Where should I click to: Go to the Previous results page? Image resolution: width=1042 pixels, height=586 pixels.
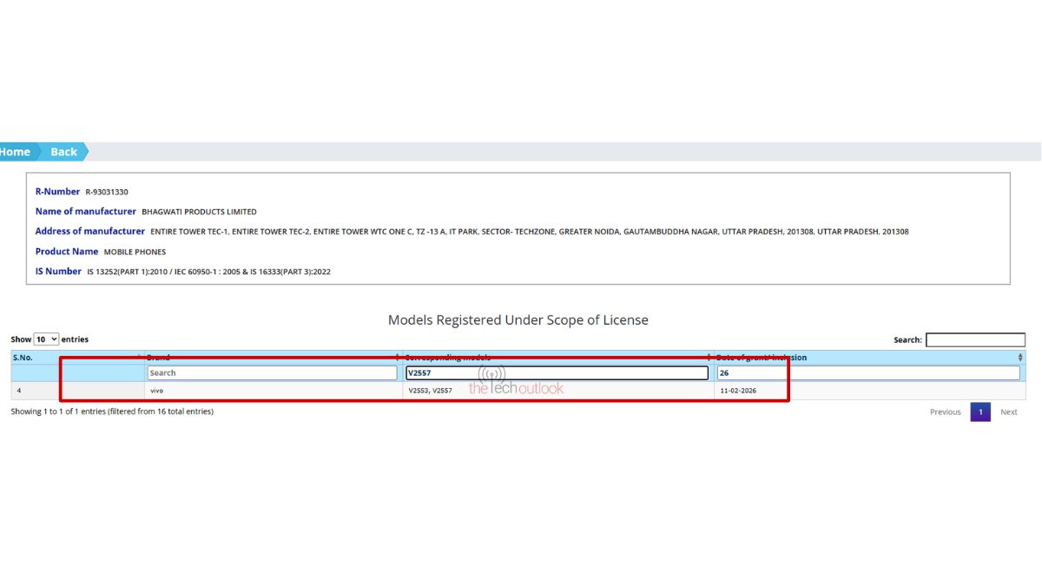coord(945,412)
